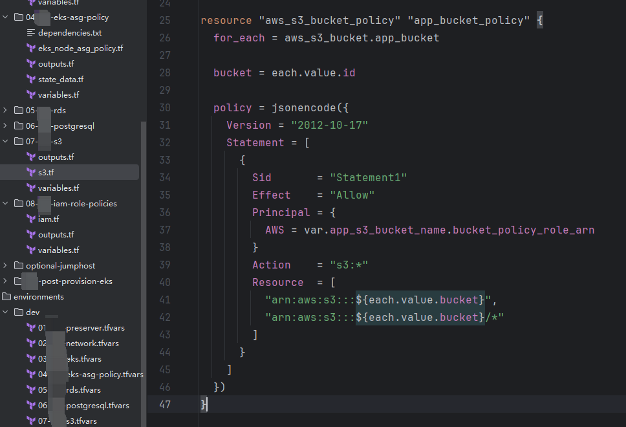Viewport: 626px width, 427px height.
Task: Click the jsonencode function call
Action: [304, 108]
